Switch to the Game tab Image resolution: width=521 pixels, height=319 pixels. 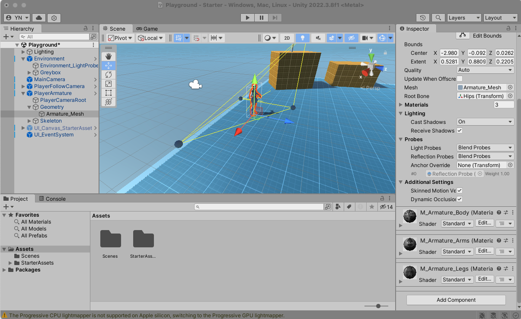147,28
